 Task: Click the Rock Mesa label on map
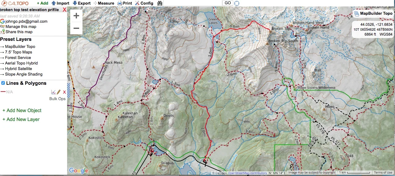click(x=114, y=62)
